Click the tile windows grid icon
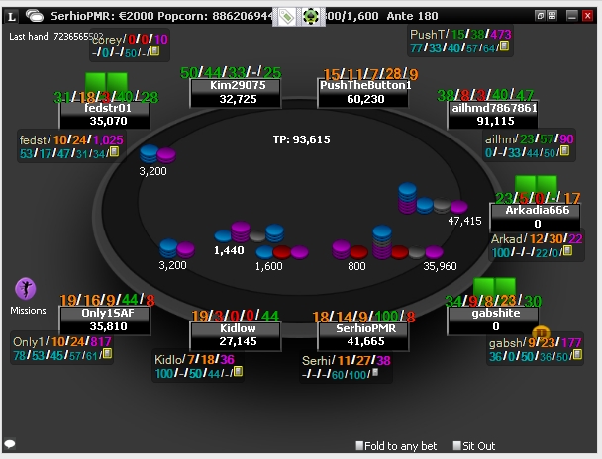Viewport: 602px width, 459px height. (552, 16)
